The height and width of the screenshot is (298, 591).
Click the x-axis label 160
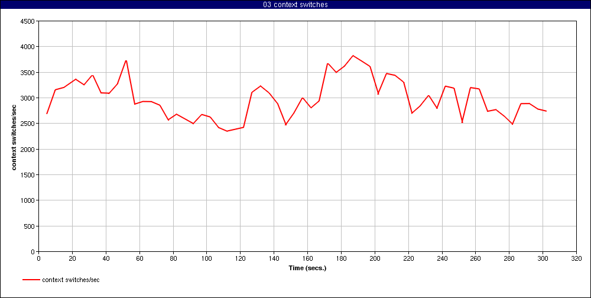coord(307,258)
